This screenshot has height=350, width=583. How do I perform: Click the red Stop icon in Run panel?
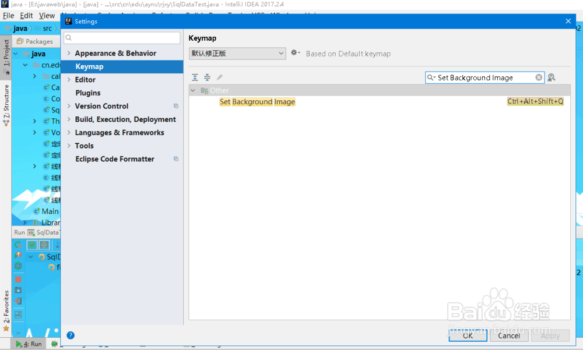18,279
